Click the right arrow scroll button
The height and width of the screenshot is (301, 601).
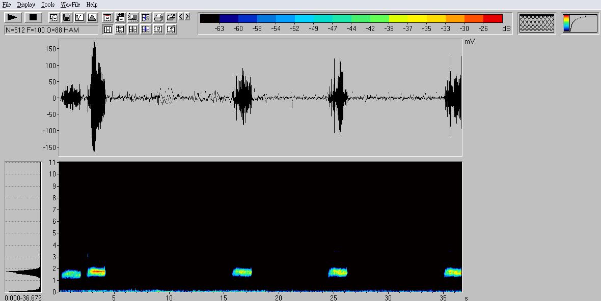[187, 16]
